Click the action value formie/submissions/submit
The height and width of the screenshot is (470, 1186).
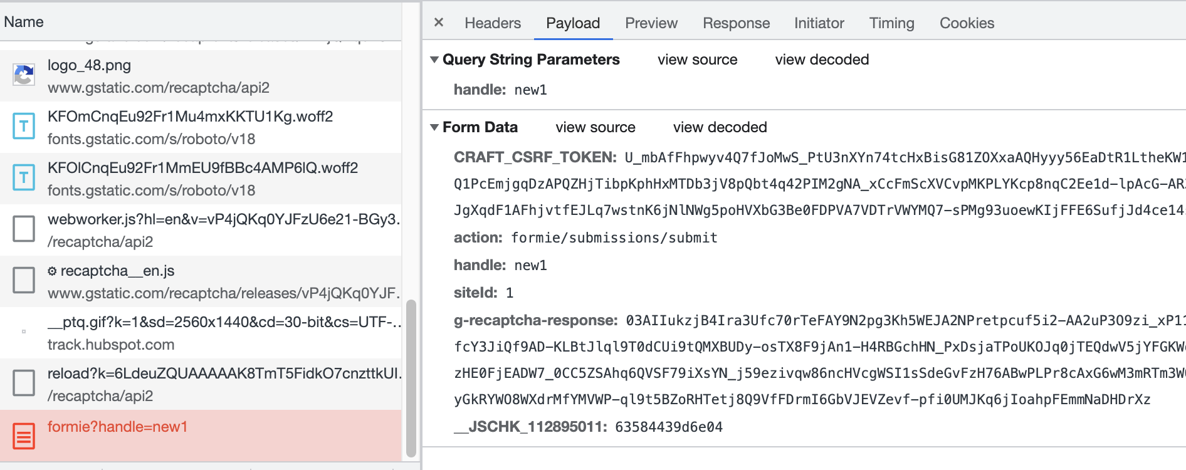coord(614,238)
